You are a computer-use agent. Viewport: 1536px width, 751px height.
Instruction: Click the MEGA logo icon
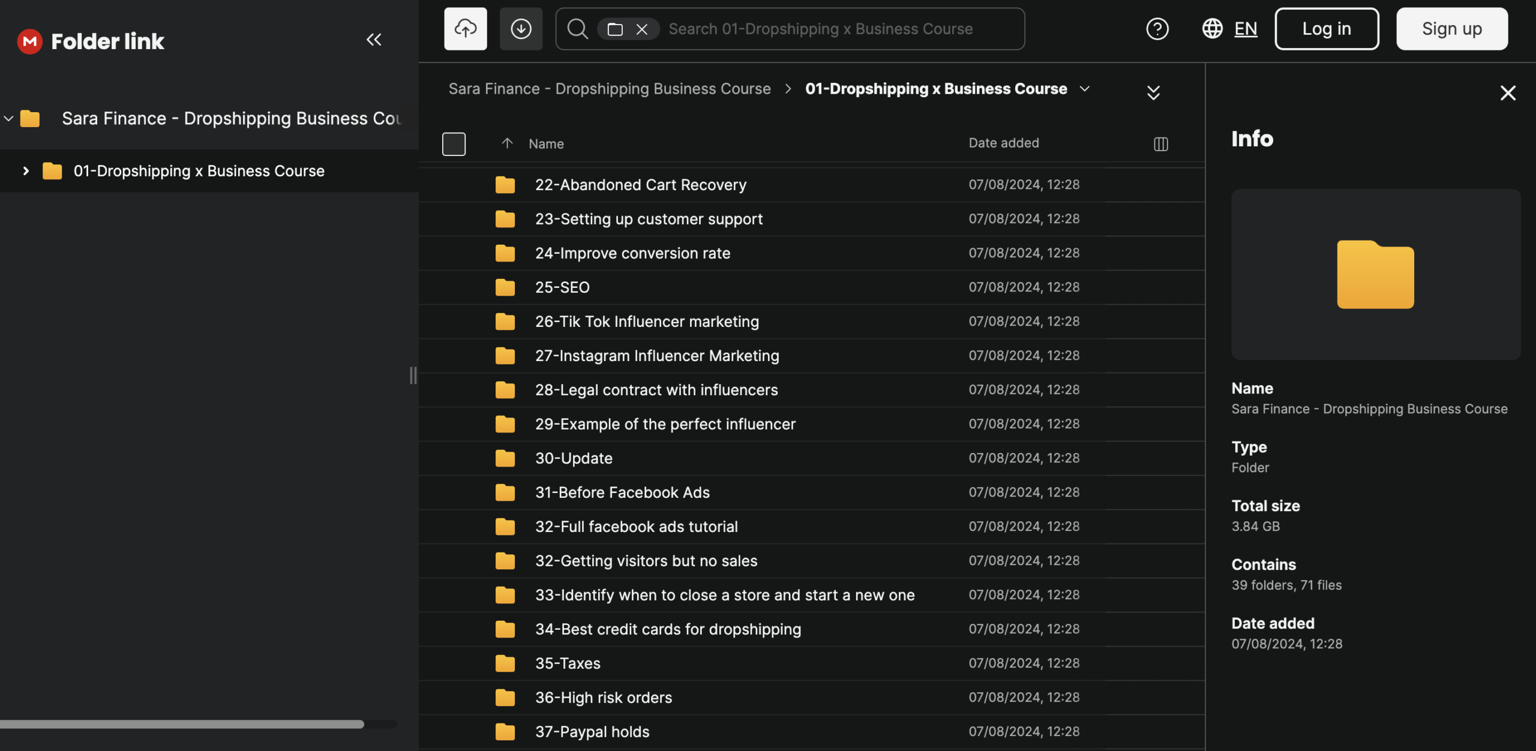tap(29, 41)
